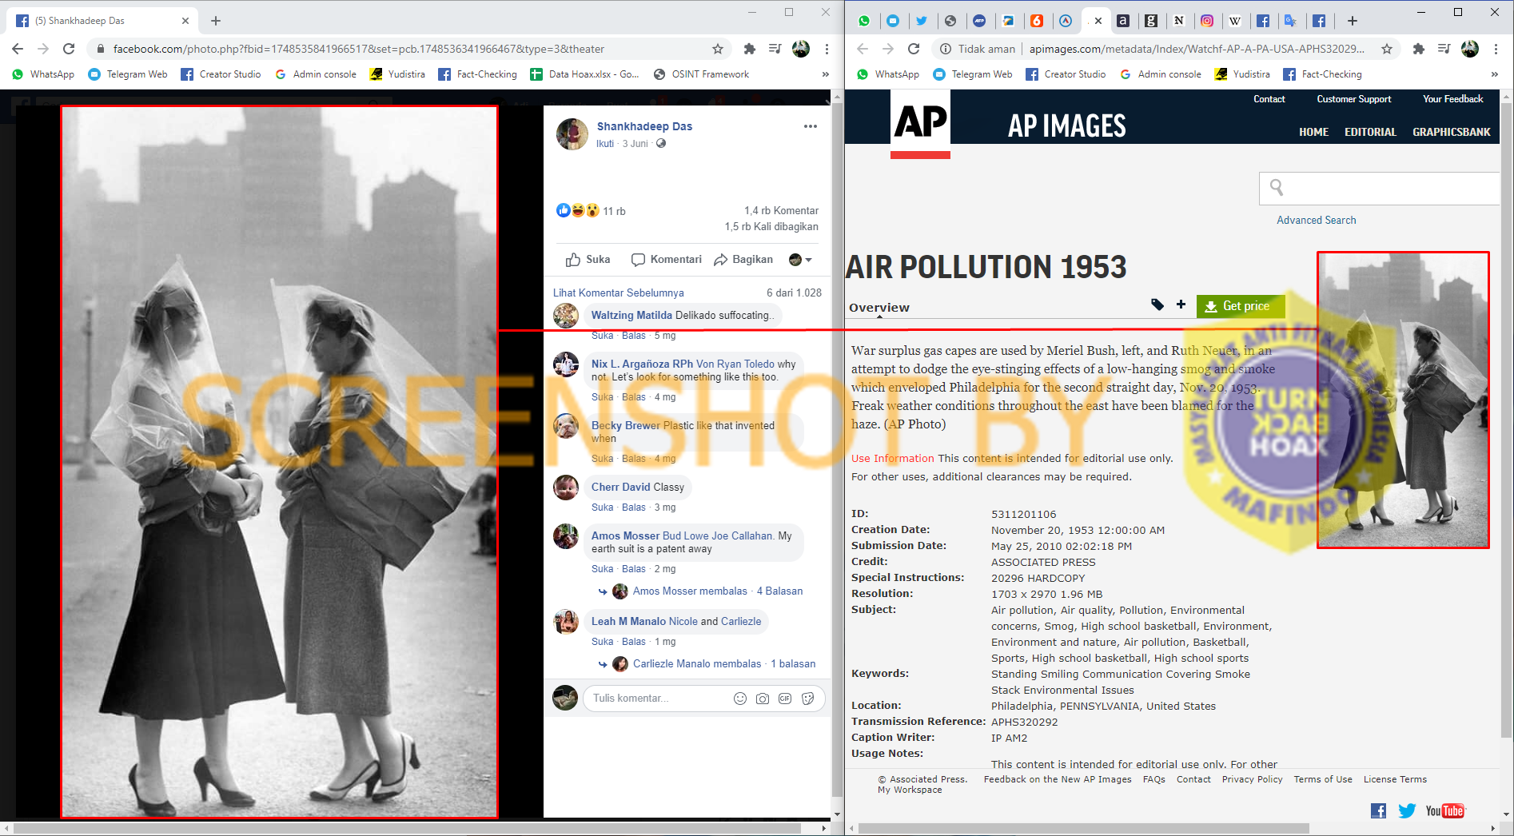Viewport: 1514px width, 836px height.
Task: Open the commenting-as profile dropdown
Action: click(800, 260)
